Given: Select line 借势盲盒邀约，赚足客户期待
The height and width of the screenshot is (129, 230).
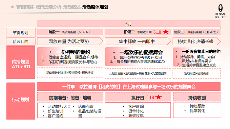Looking at the screenshot, I should pos(73,57).
